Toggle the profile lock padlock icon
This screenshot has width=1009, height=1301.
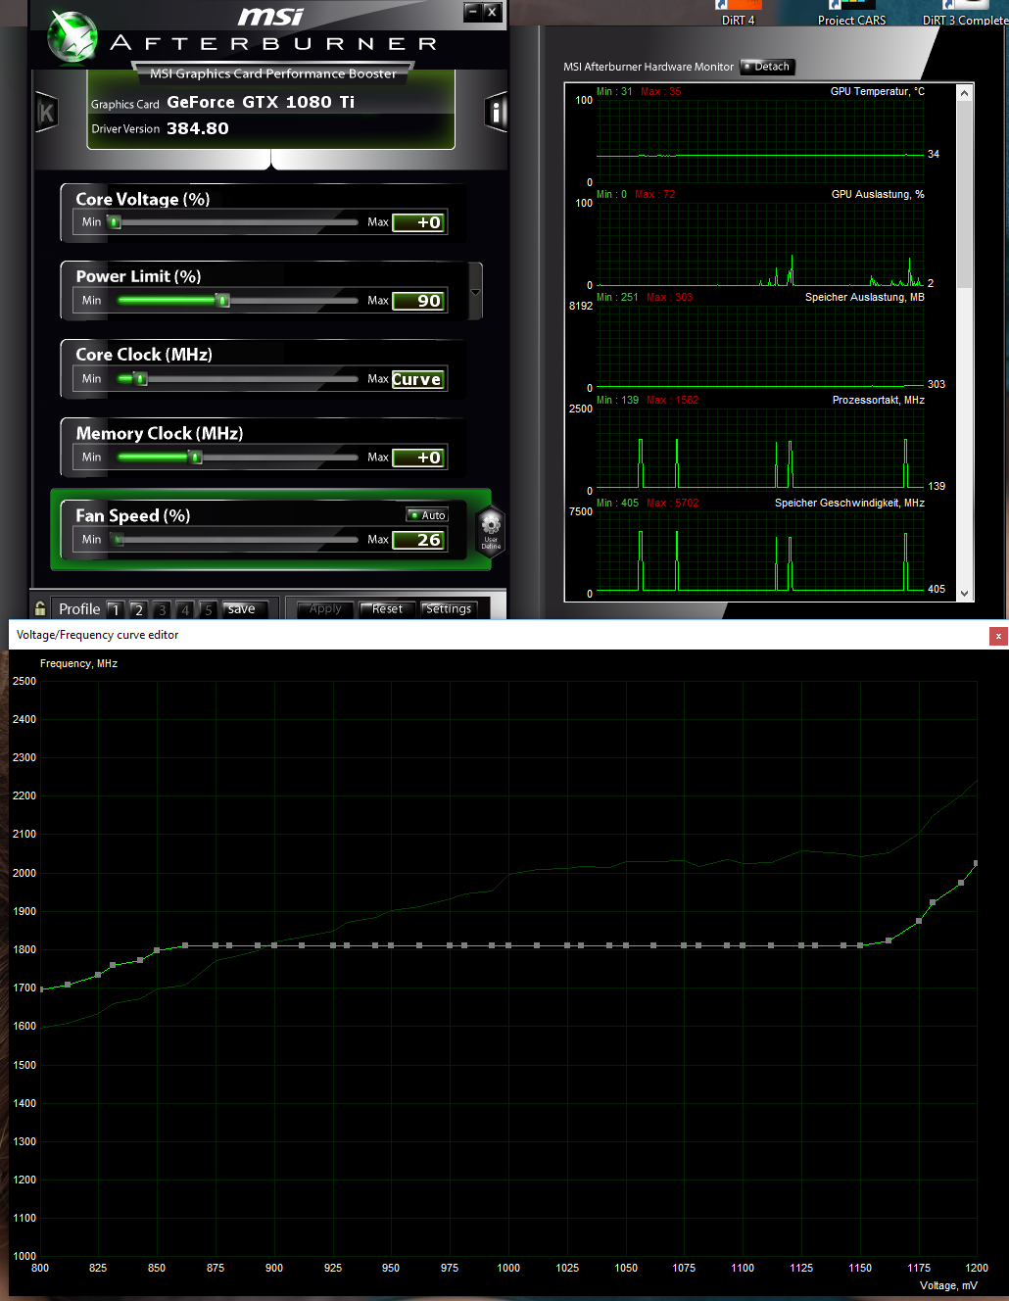click(x=40, y=608)
